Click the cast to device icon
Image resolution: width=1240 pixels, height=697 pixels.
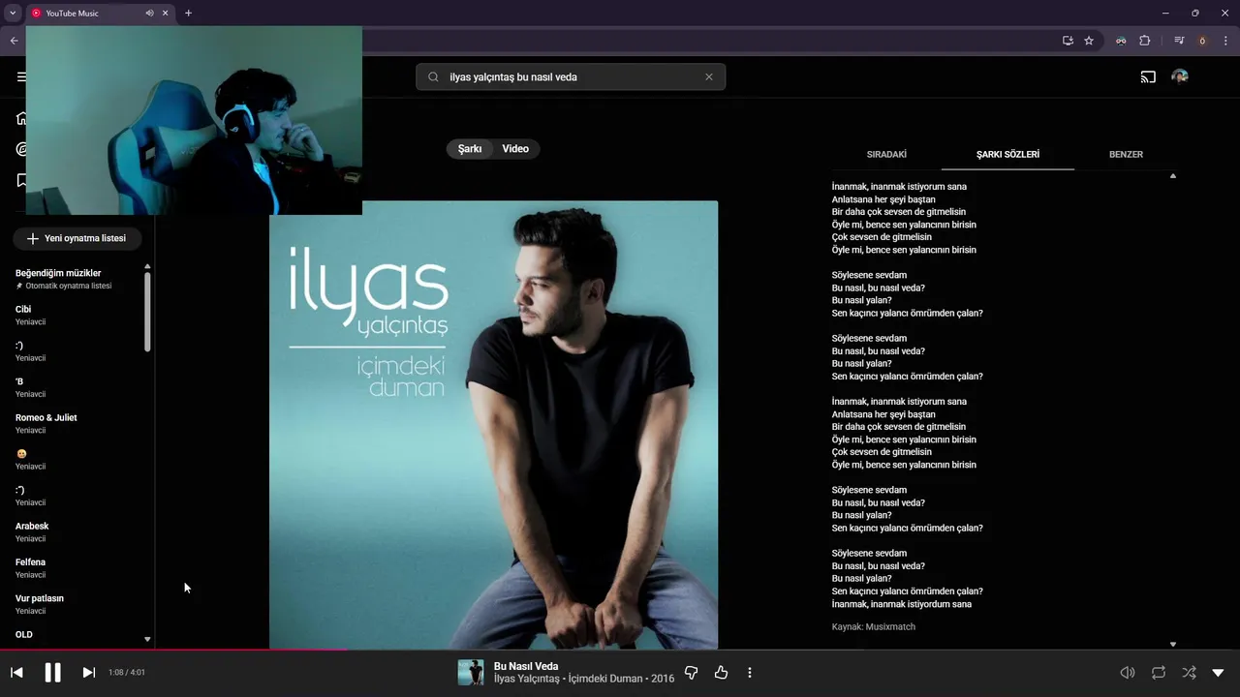tap(1148, 76)
